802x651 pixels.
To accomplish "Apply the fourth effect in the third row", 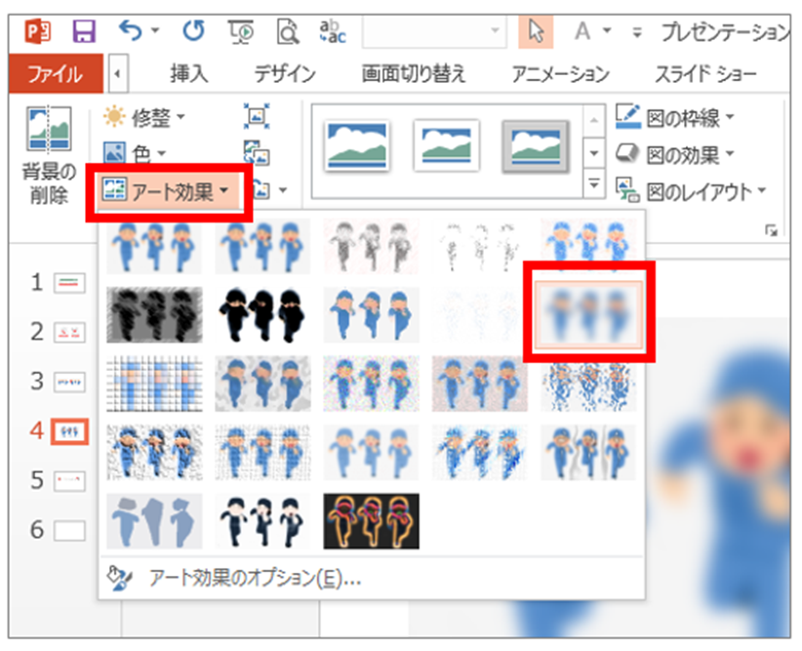I will pos(480,384).
